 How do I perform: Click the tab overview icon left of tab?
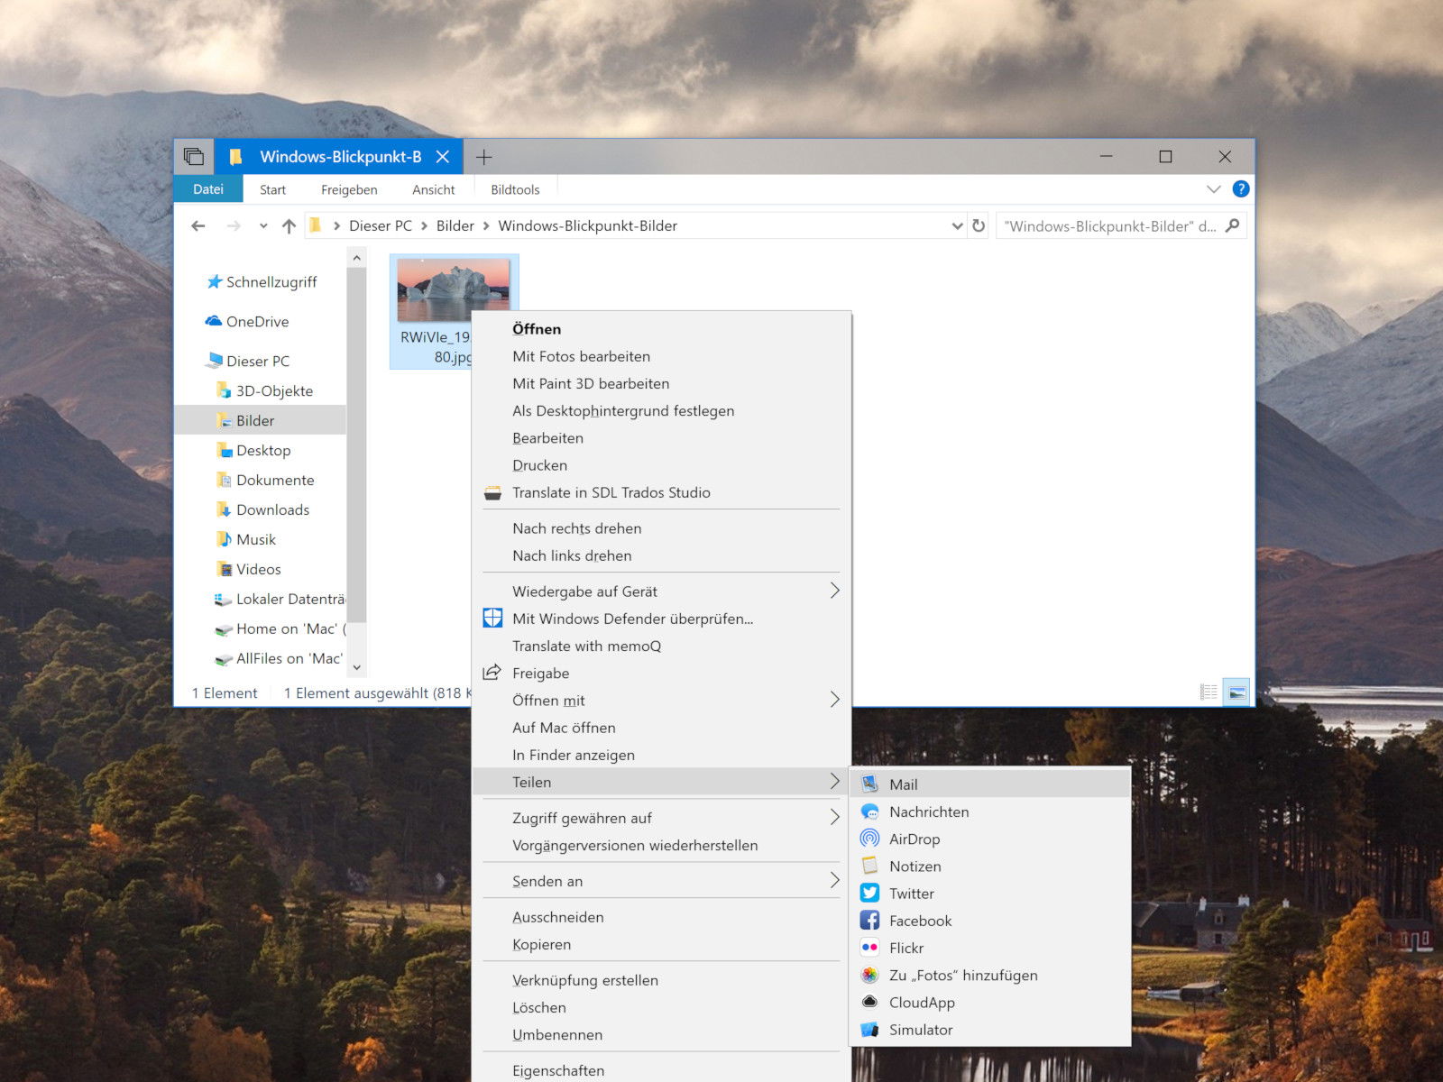point(194,156)
